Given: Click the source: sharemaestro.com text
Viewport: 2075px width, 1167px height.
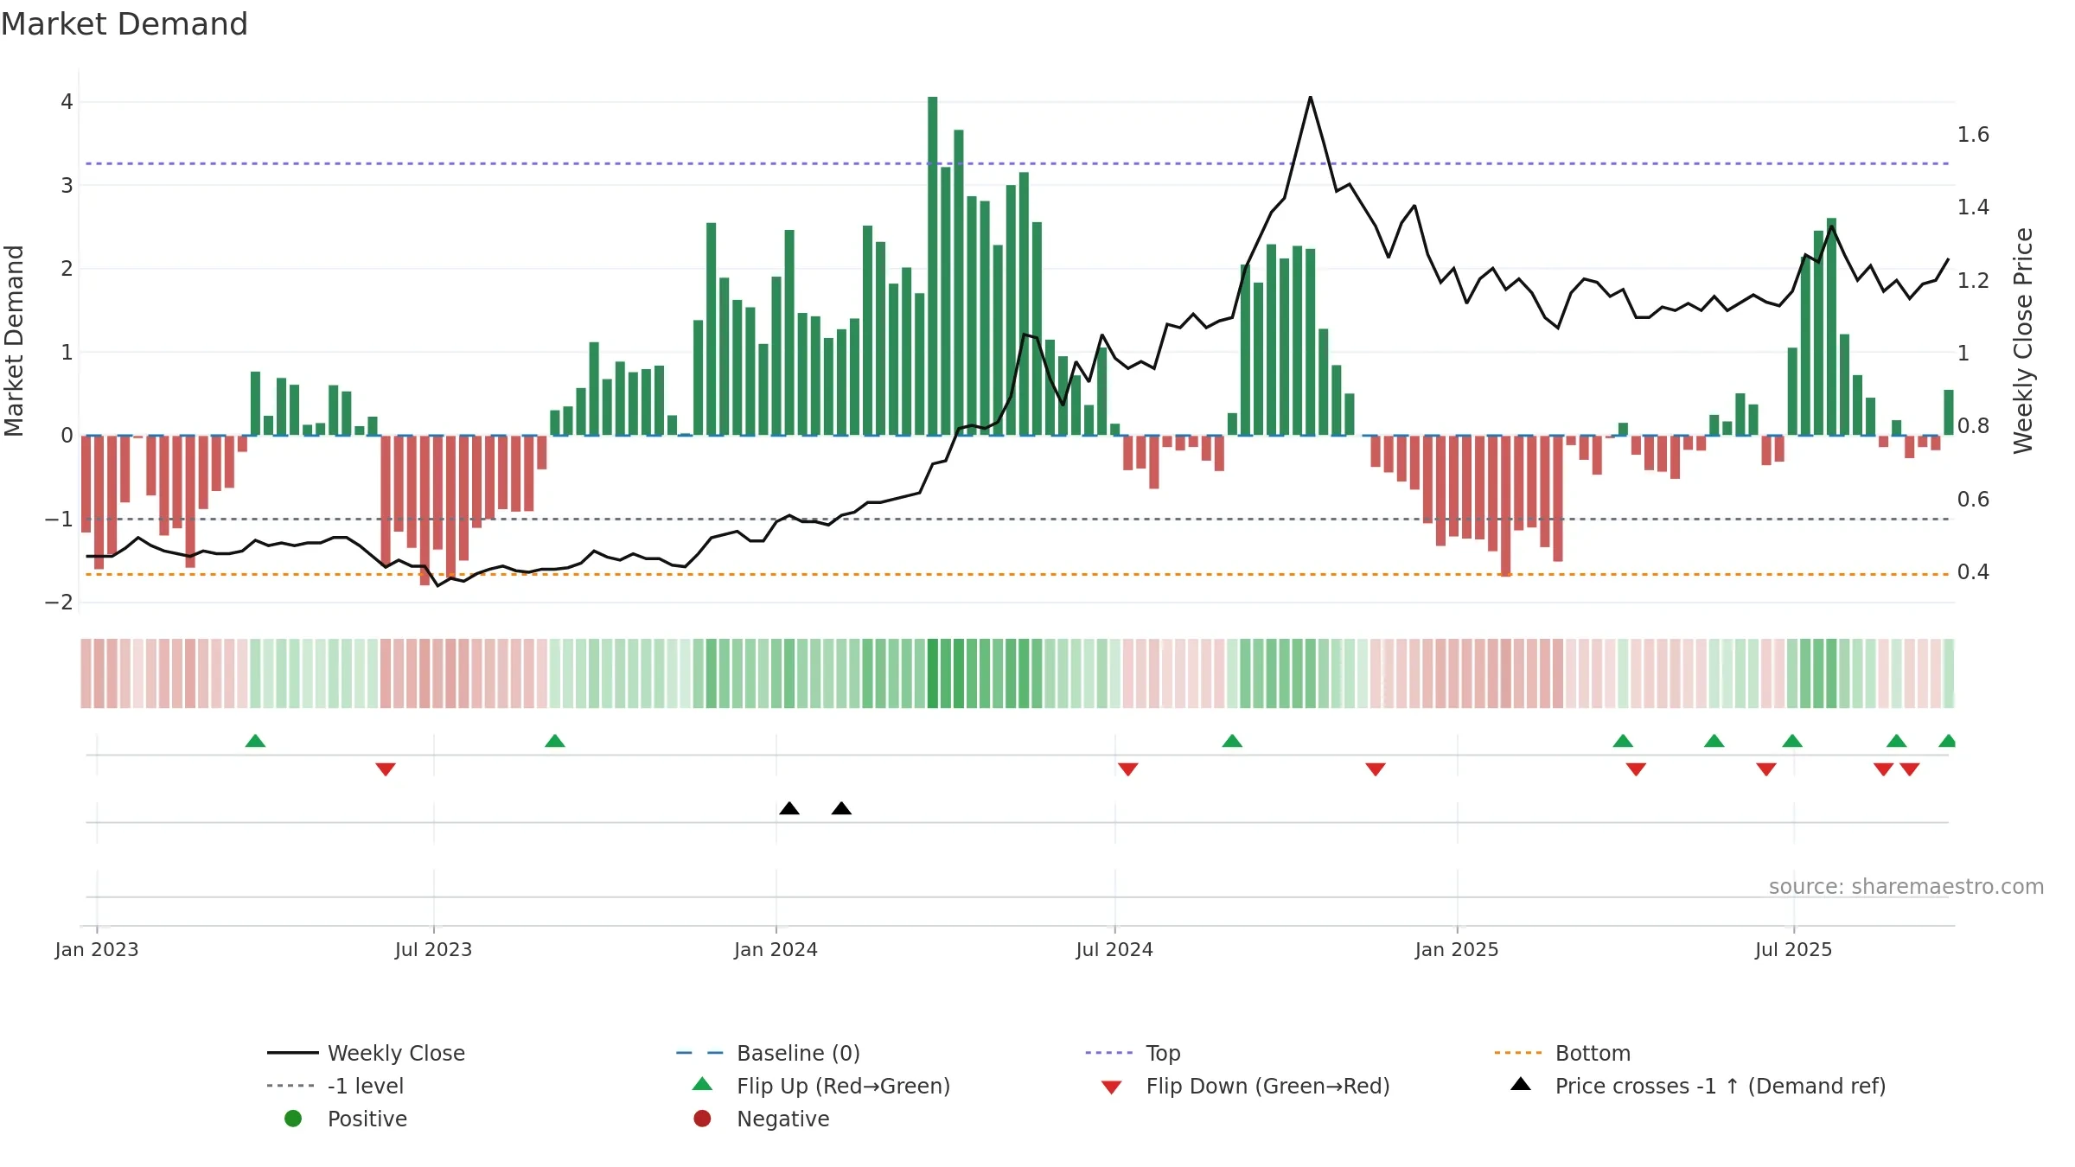Looking at the screenshot, I should tap(1906, 886).
